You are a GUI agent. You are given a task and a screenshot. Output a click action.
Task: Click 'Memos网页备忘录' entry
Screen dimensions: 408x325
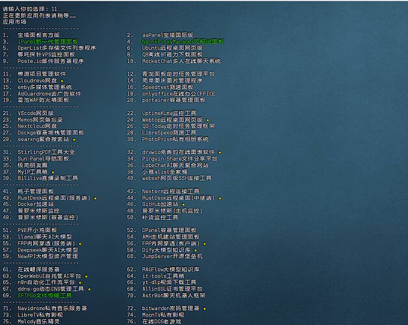pos(40,120)
